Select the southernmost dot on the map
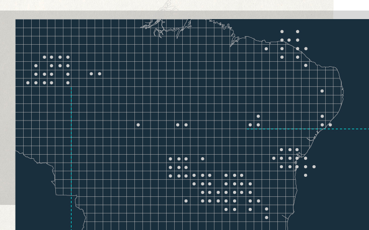The height and width of the screenshot is (230, 369). pos(266,217)
